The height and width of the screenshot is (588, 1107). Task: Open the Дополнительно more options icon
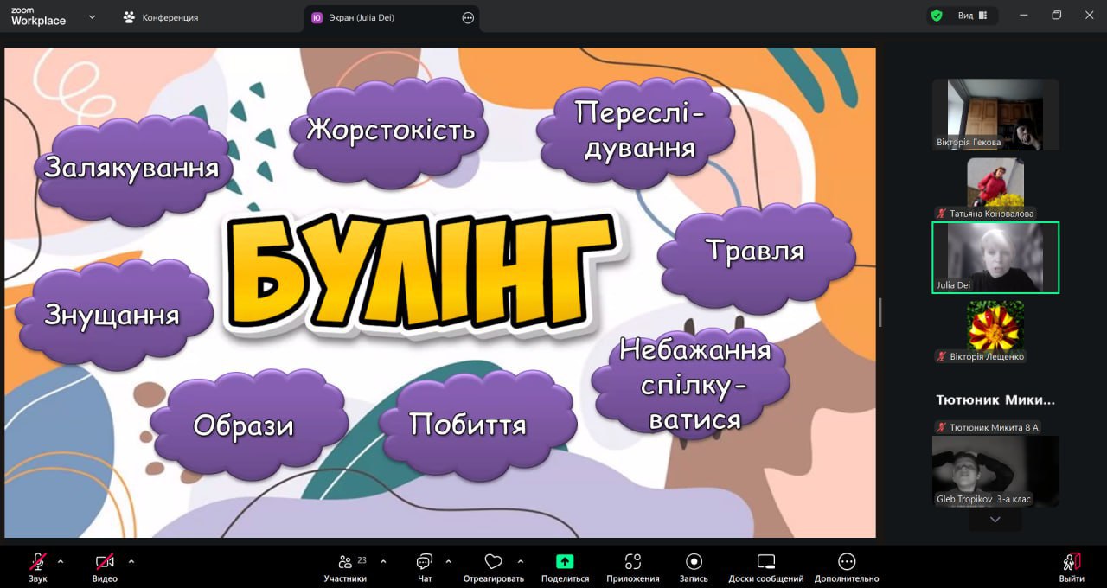coord(847,562)
